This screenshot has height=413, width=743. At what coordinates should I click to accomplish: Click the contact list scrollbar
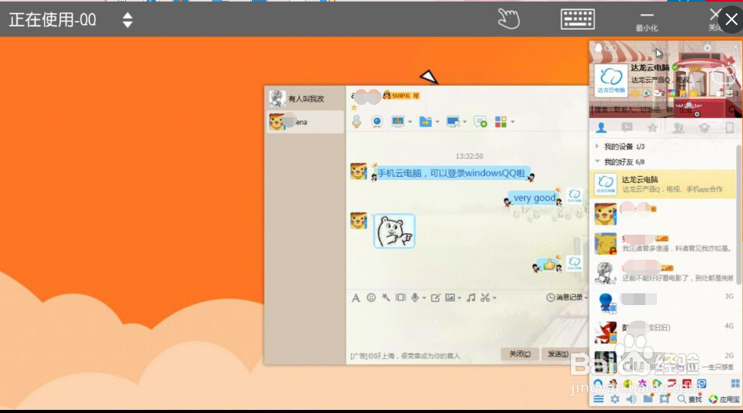739,214
